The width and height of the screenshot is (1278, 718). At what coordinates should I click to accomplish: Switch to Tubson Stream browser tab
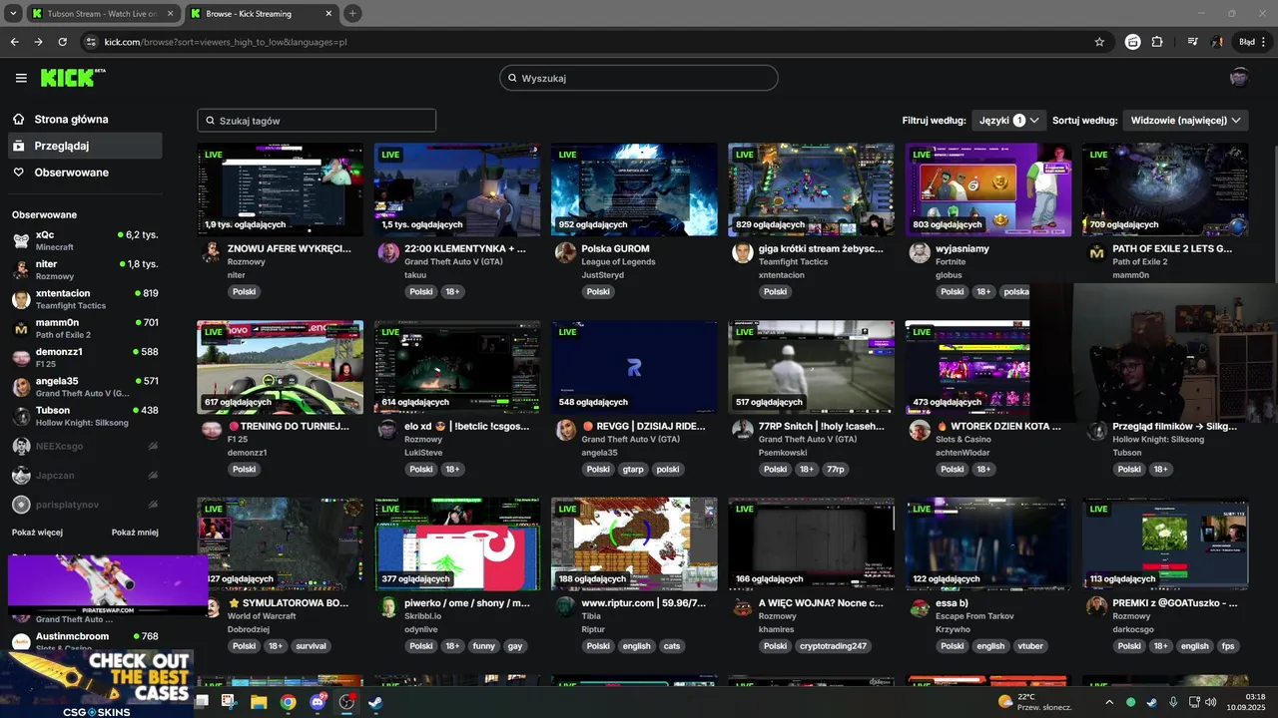pos(102,14)
